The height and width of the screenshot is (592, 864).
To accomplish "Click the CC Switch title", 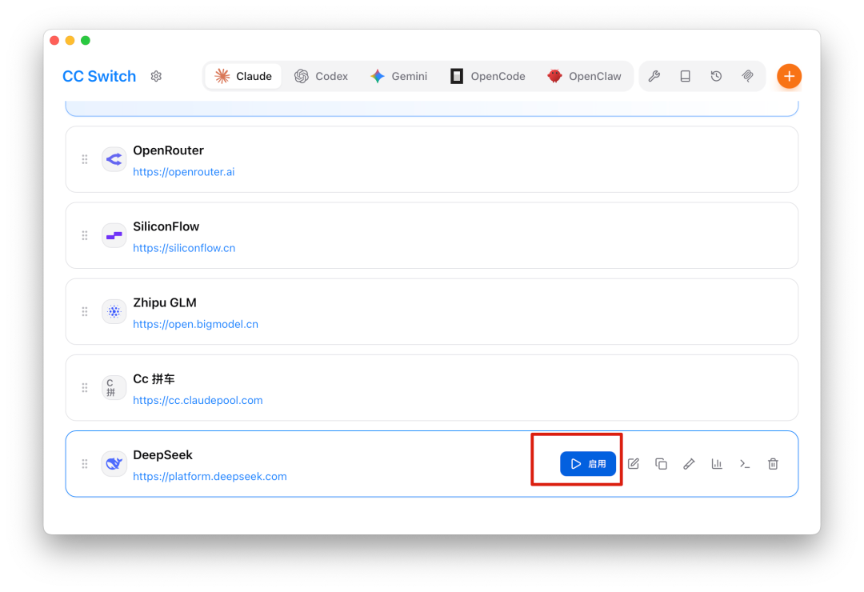I will (99, 76).
